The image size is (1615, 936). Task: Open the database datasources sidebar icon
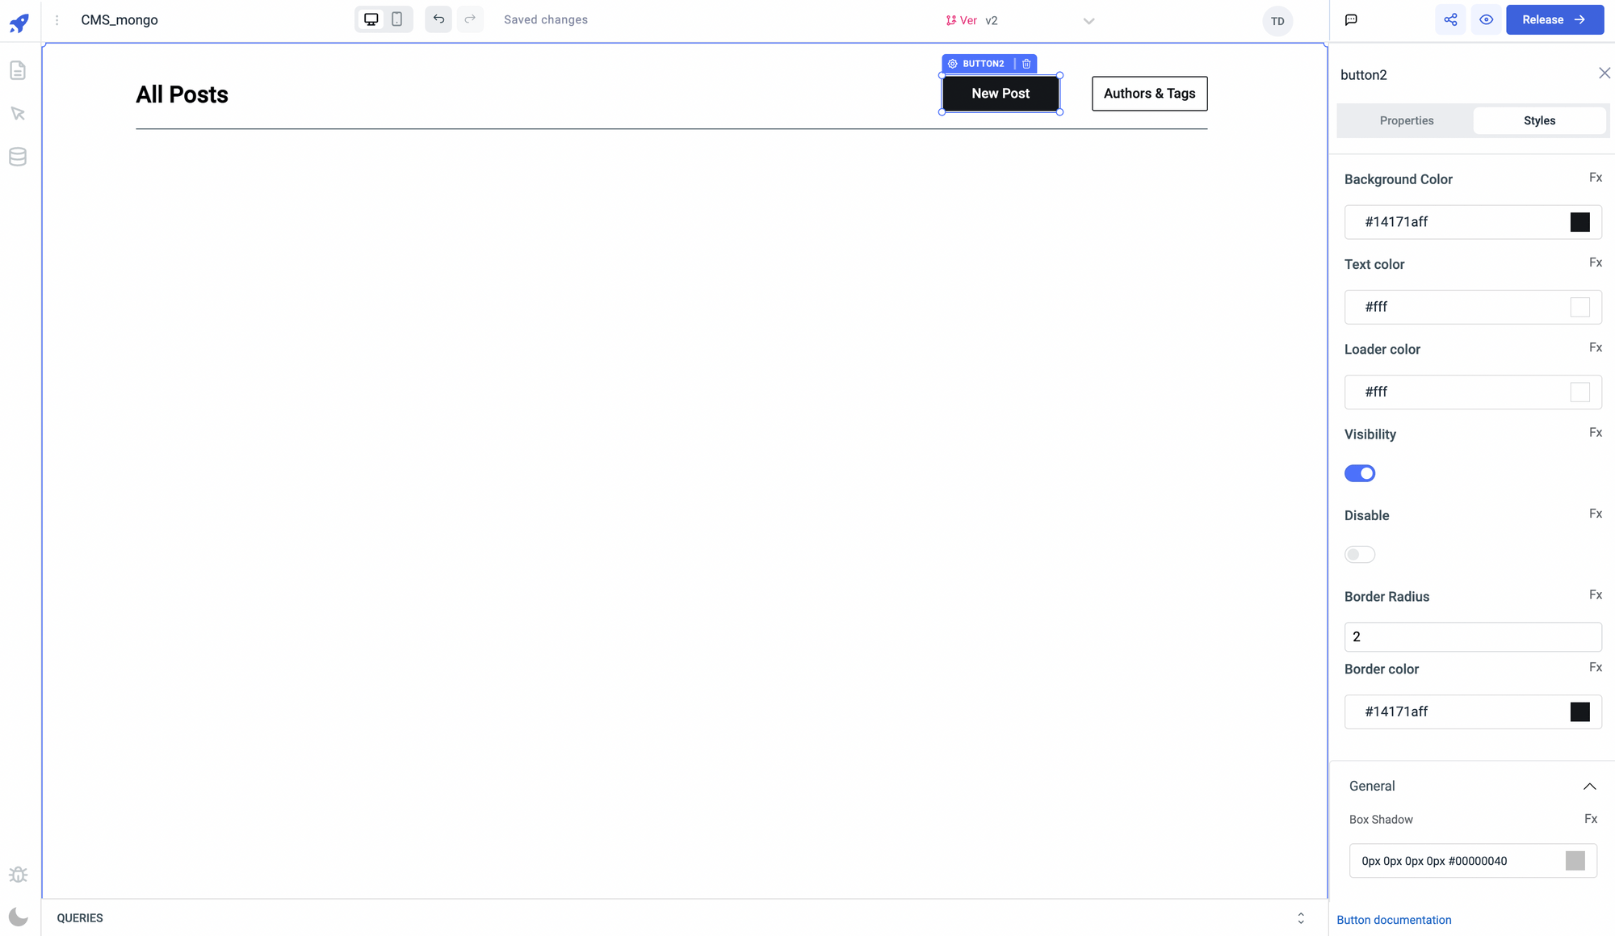tap(18, 157)
